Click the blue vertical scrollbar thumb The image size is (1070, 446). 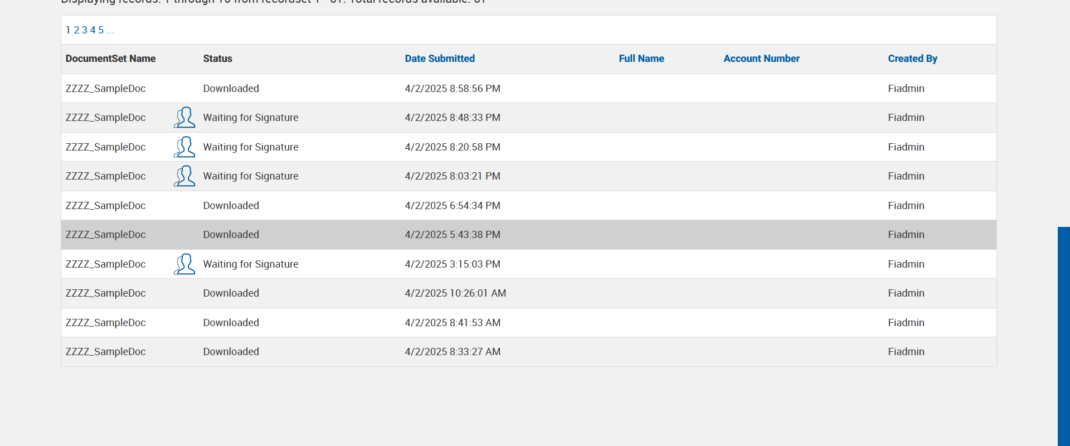point(1063,334)
